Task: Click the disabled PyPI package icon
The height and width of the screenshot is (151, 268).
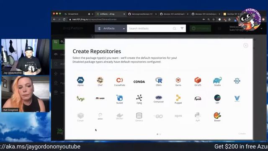Action: click(198, 117)
